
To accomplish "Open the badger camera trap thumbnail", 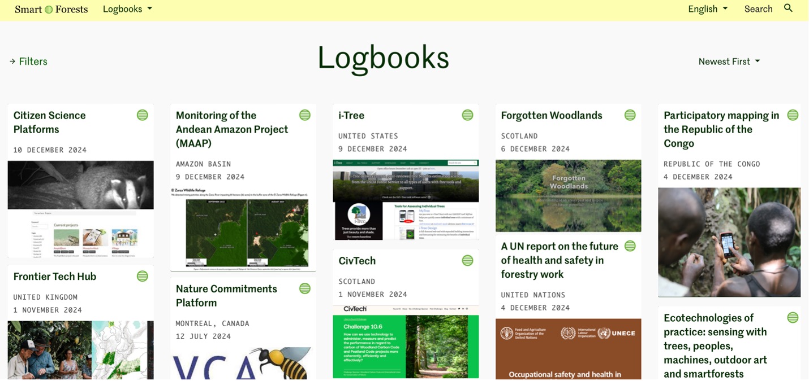I will [x=80, y=185].
